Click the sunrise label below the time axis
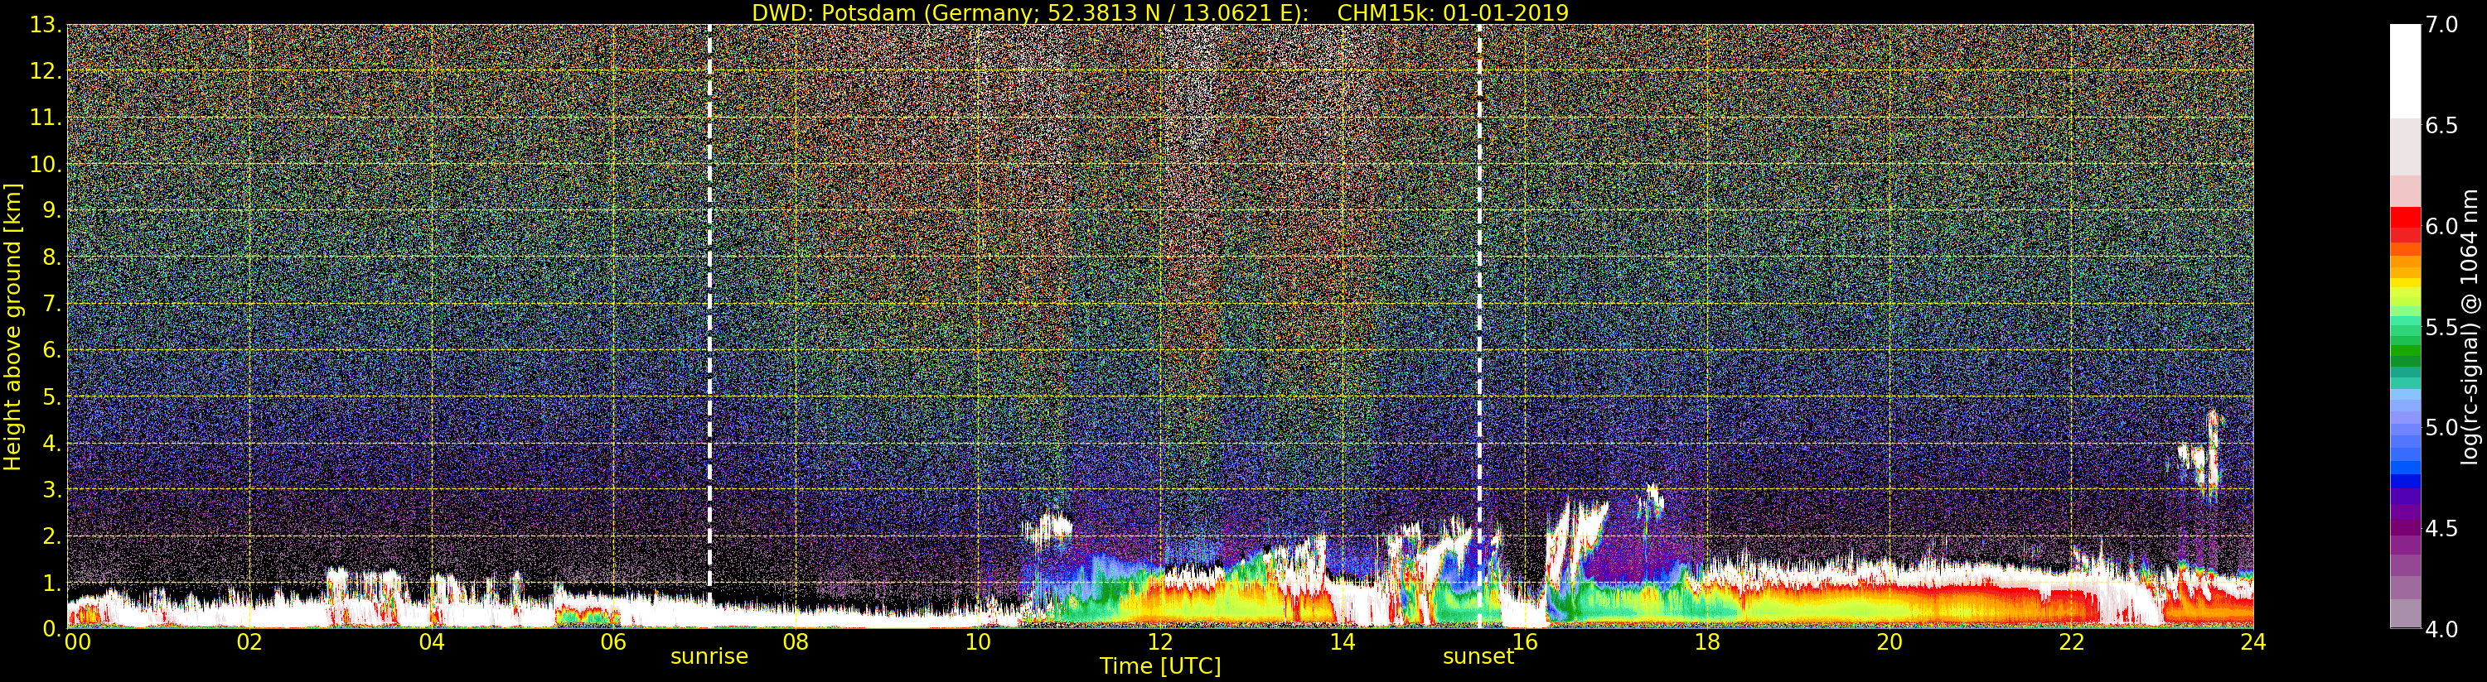 (x=709, y=657)
